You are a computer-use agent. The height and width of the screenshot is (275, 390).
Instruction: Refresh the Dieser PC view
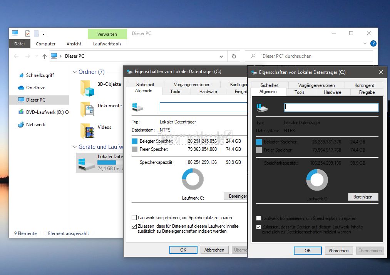[234, 57]
